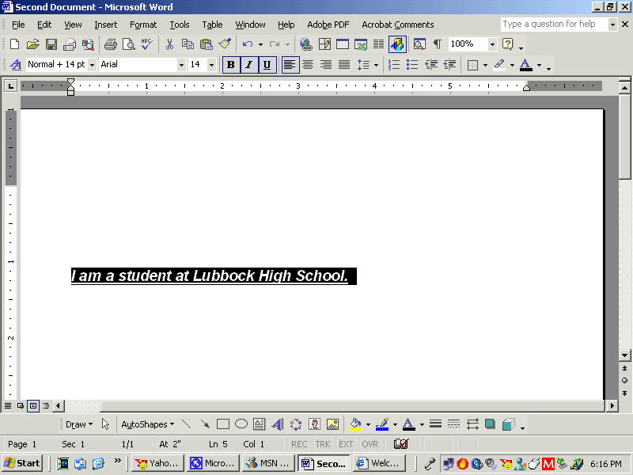Expand the Undo history dropdown arrow
The height and width of the screenshot is (475, 633).
pyautogui.click(x=261, y=44)
